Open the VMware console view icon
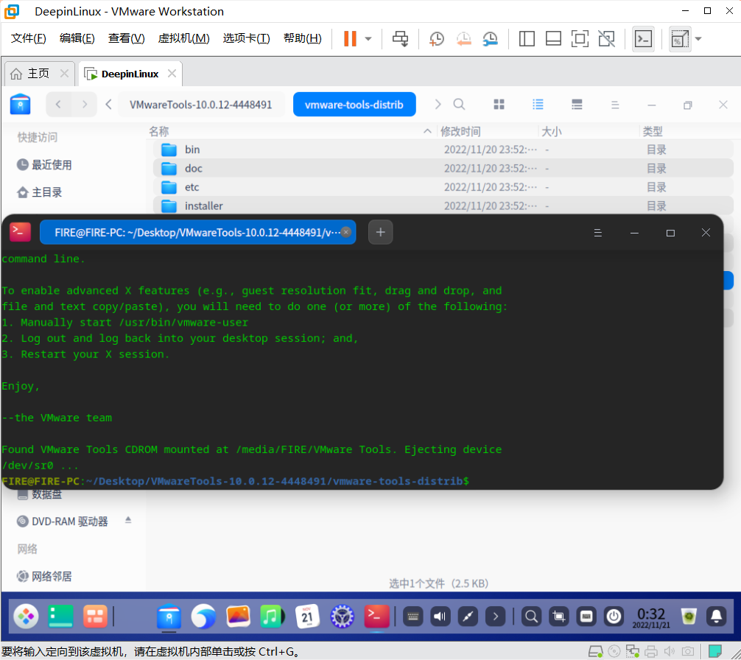 (643, 39)
